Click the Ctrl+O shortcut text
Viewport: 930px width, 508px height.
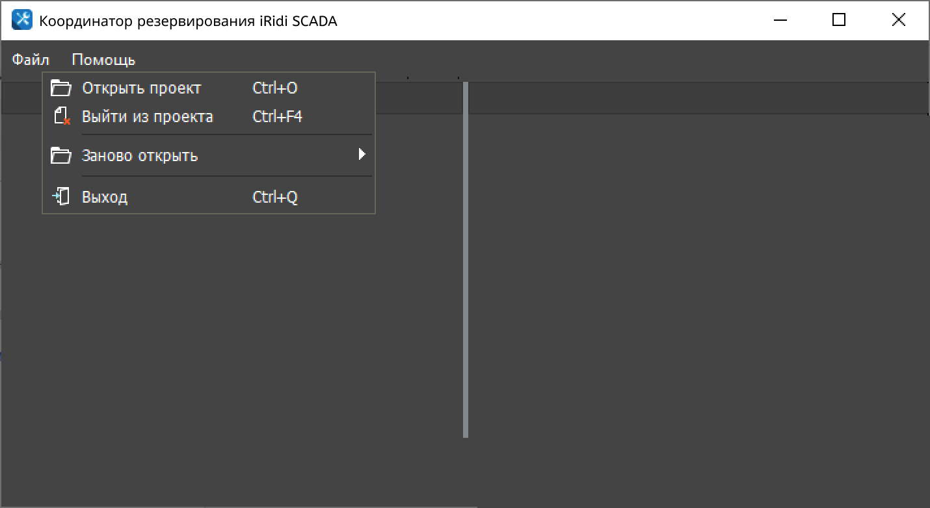click(x=275, y=88)
